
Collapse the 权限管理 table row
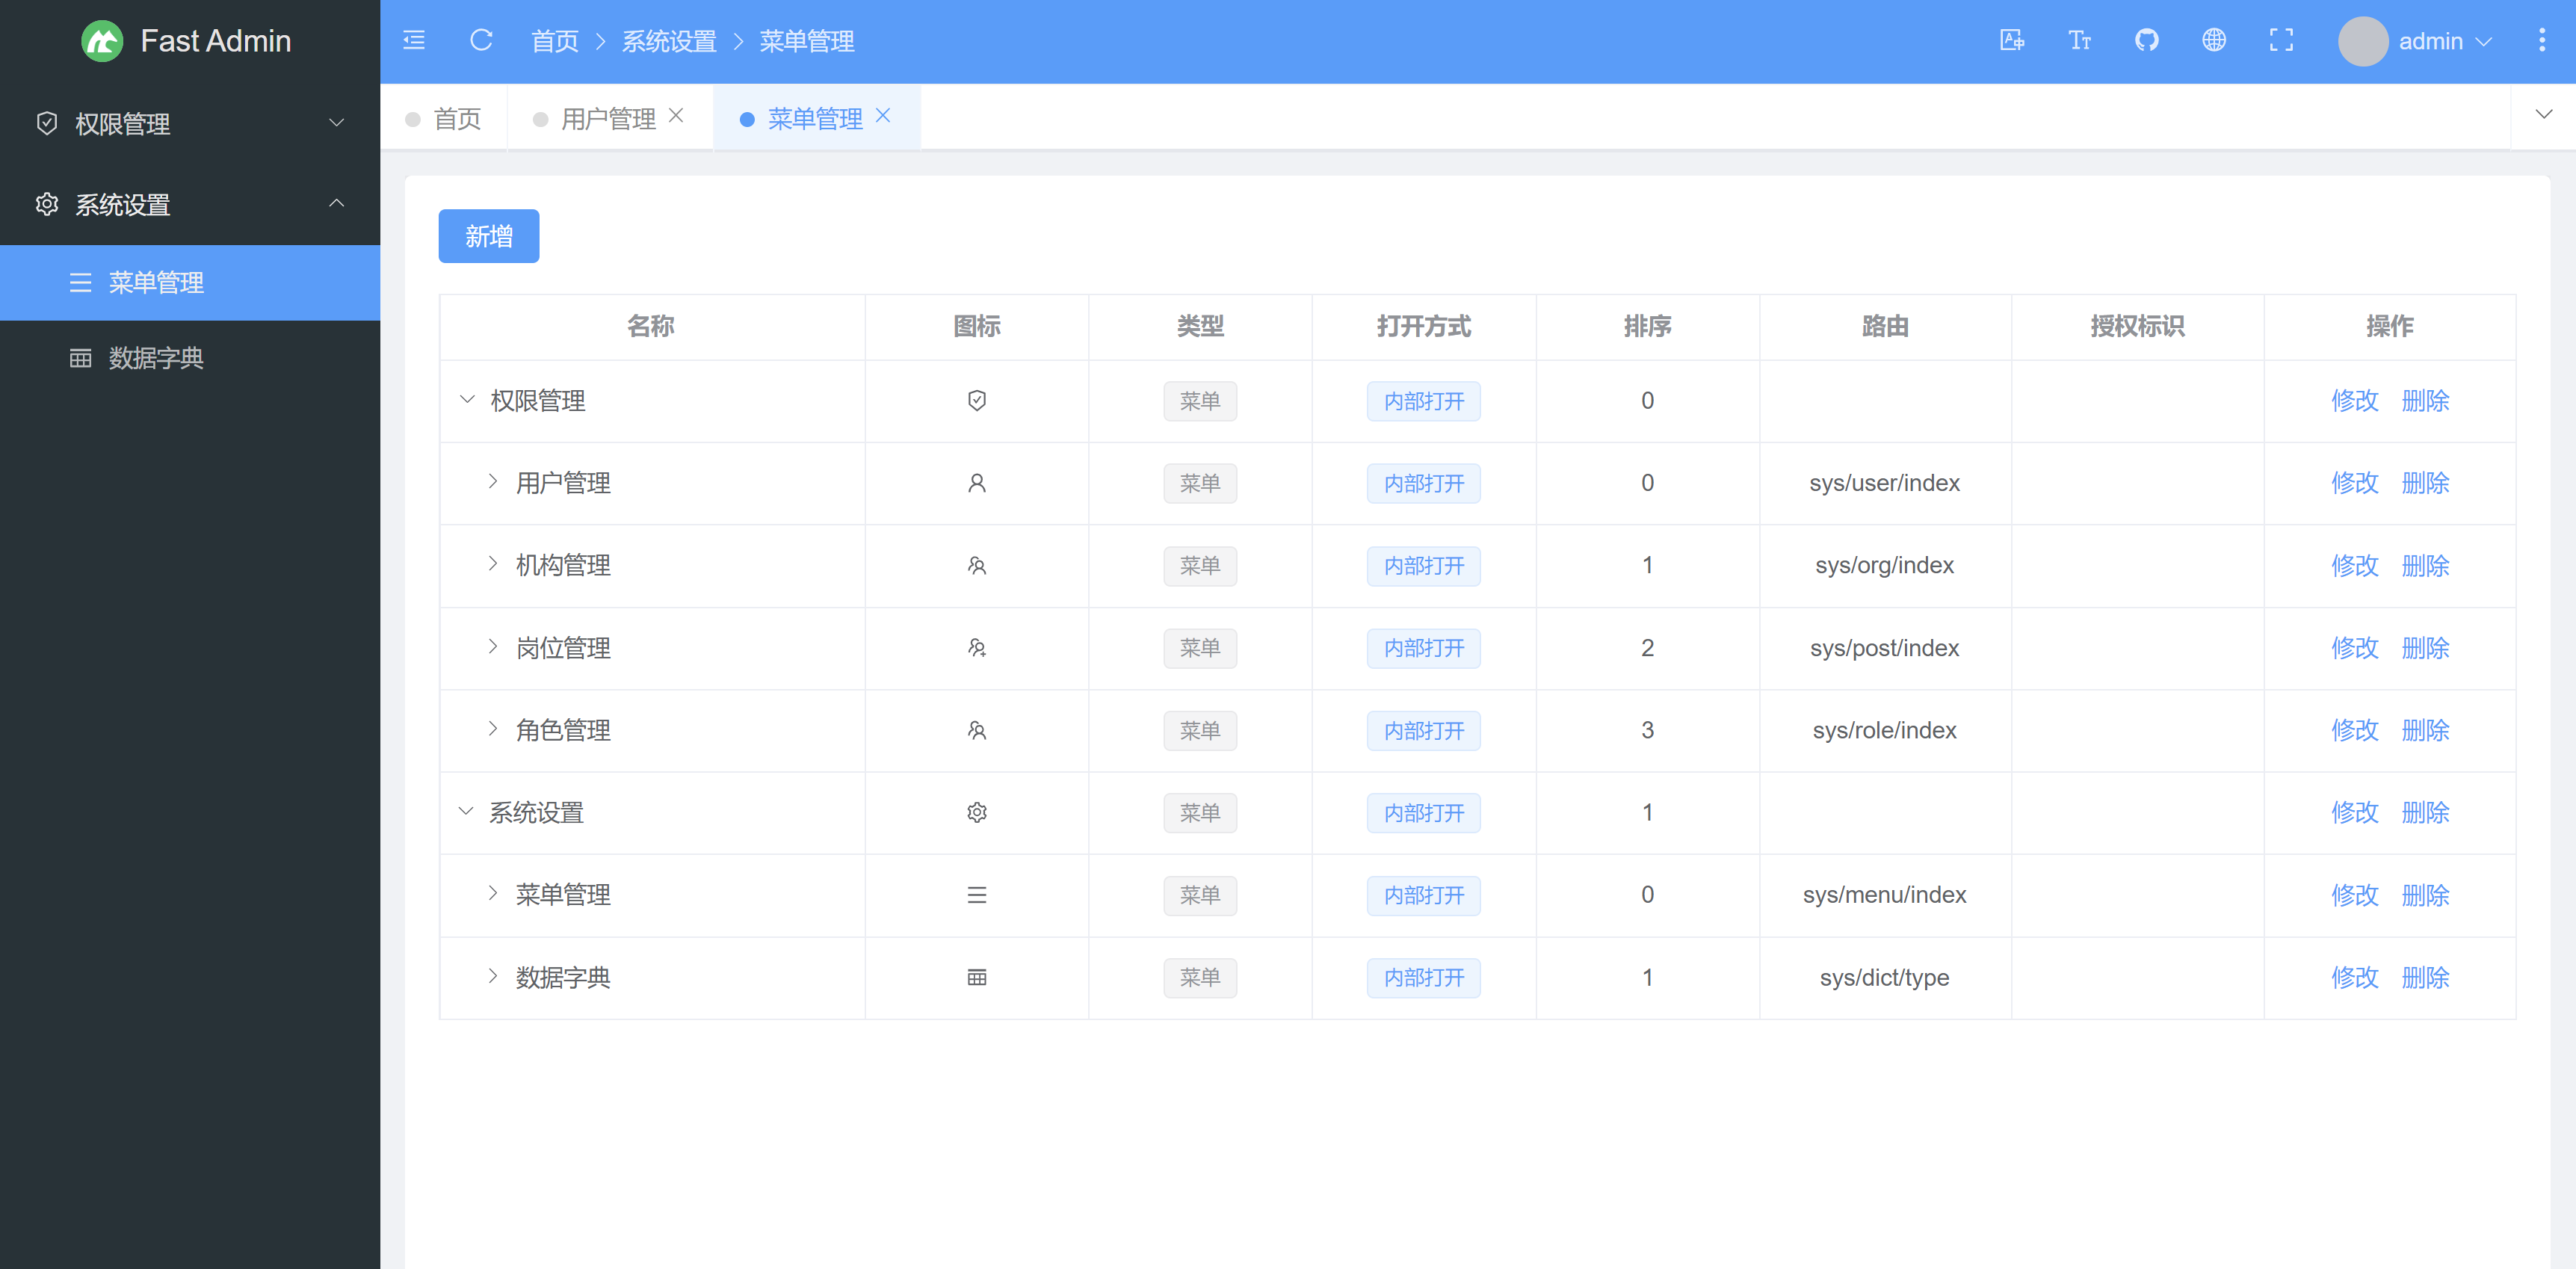466,400
